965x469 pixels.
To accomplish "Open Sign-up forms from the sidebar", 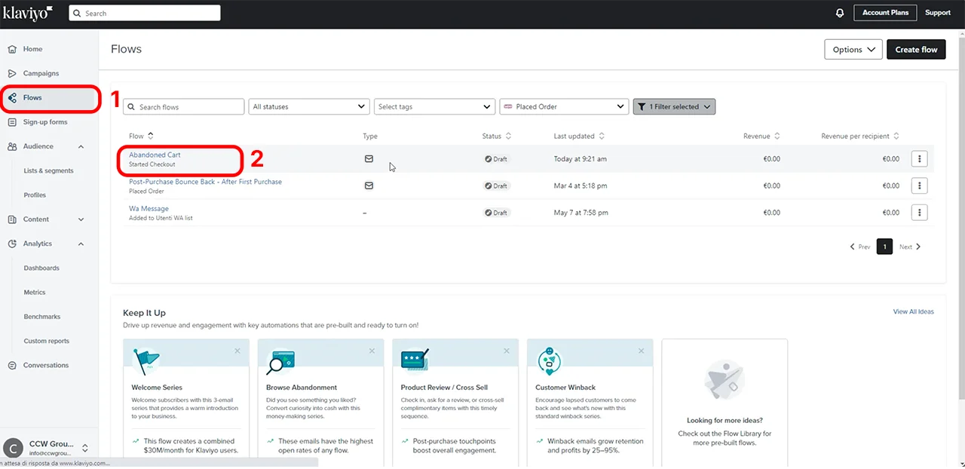I will click(x=45, y=122).
